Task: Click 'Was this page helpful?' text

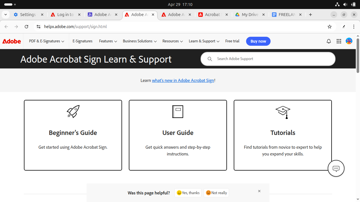Action: click(x=149, y=193)
